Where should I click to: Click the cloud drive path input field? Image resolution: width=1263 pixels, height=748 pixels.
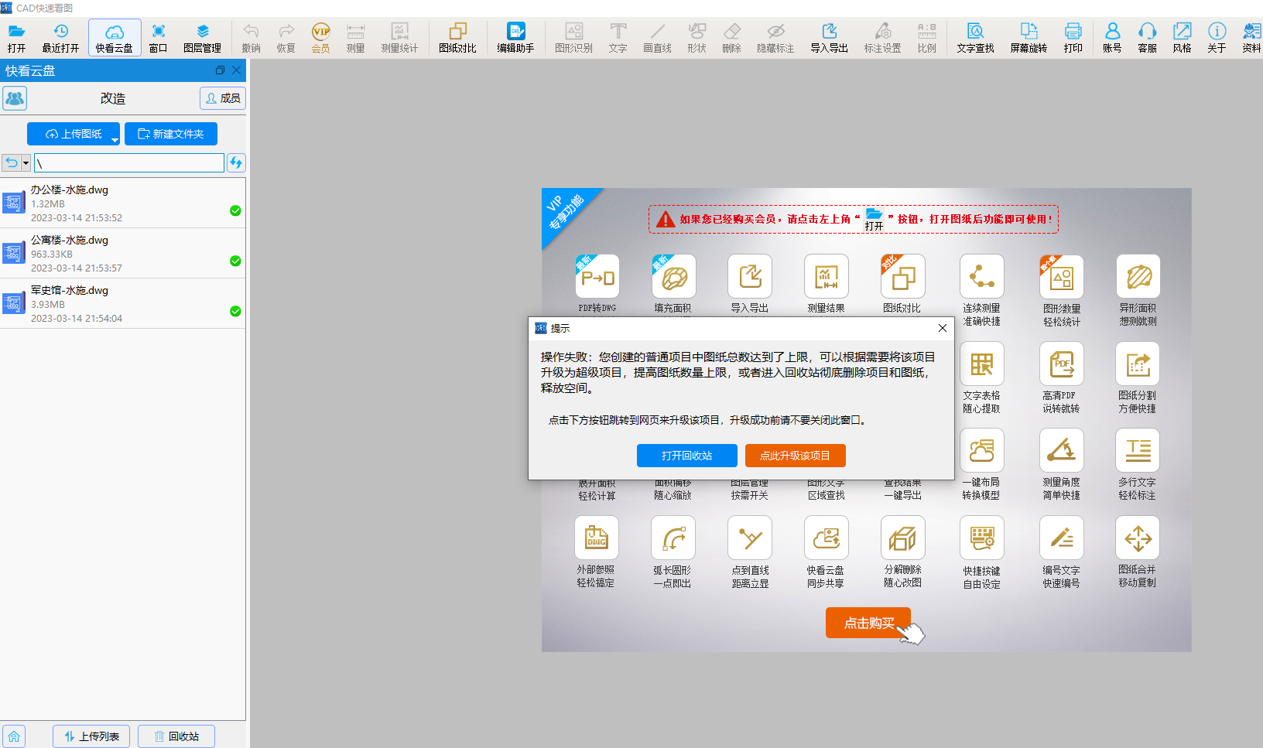click(x=129, y=162)
